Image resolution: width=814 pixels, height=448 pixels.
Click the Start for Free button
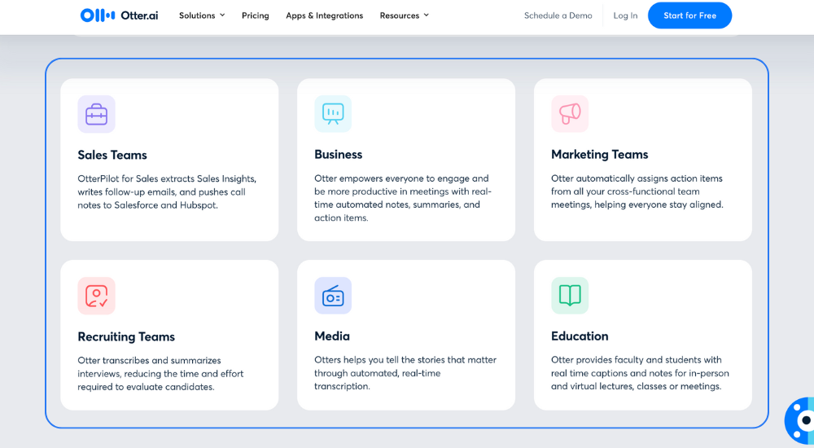690,15
